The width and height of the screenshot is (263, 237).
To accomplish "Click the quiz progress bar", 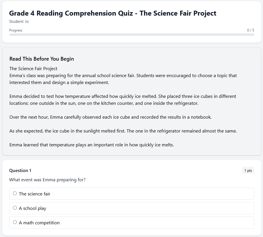I will (x=131, y=34).
